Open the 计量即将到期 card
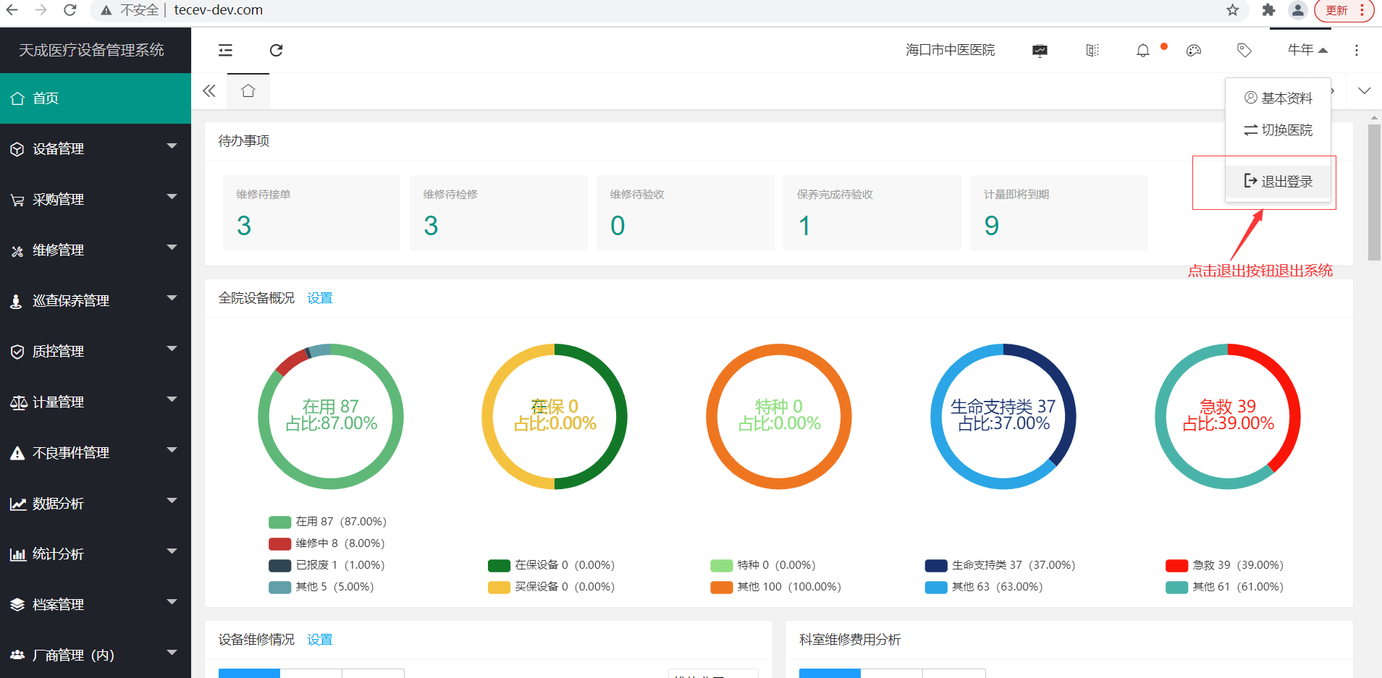This screenshot has height=678, width=1382. pyautogui.click(x=1058, y=213)
